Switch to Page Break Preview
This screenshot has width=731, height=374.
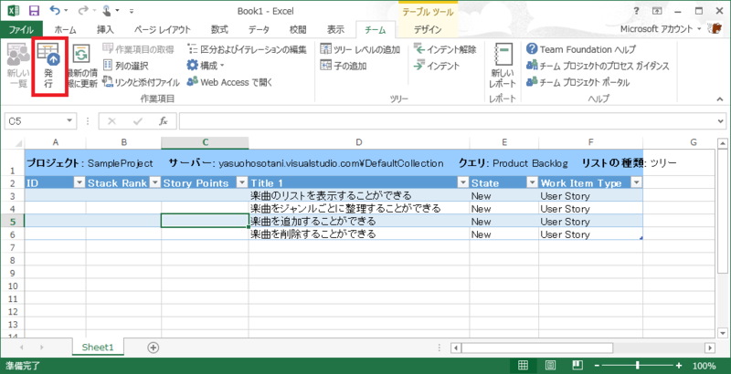pyautogui.click(x=577, y=365)
